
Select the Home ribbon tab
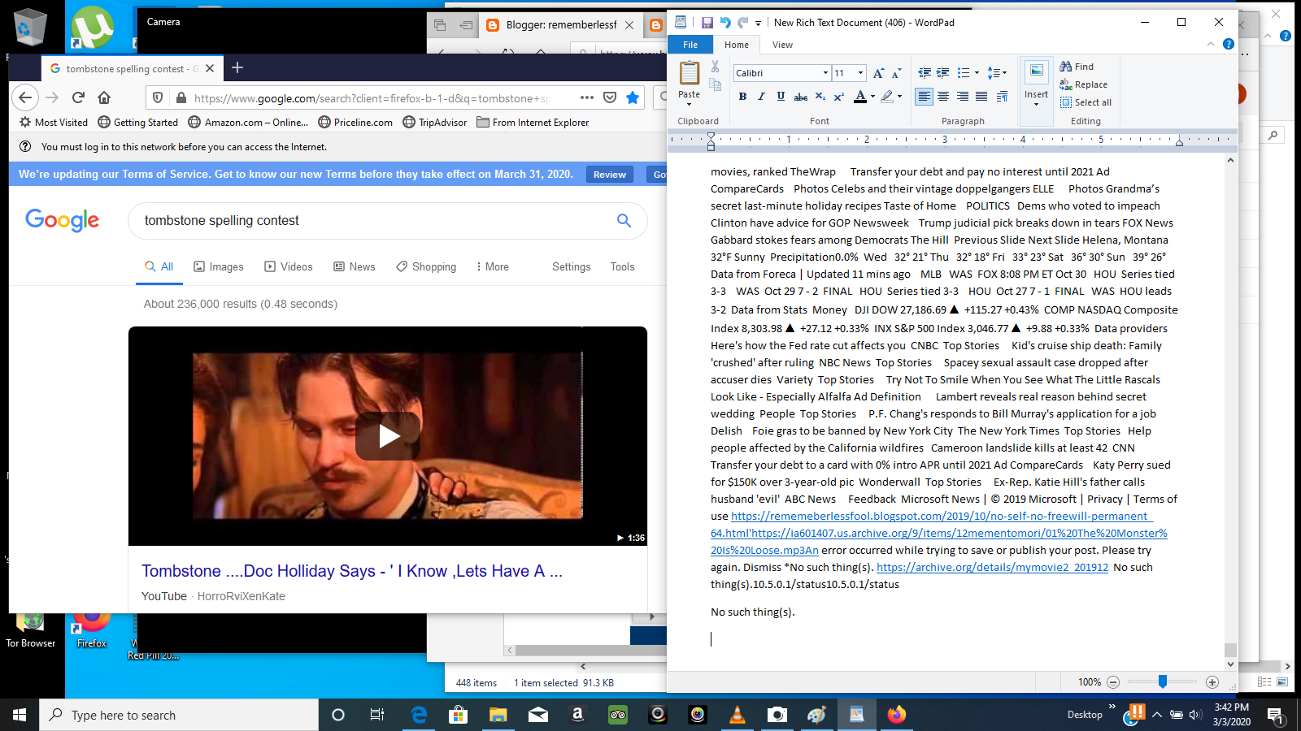tap(737, 45)
